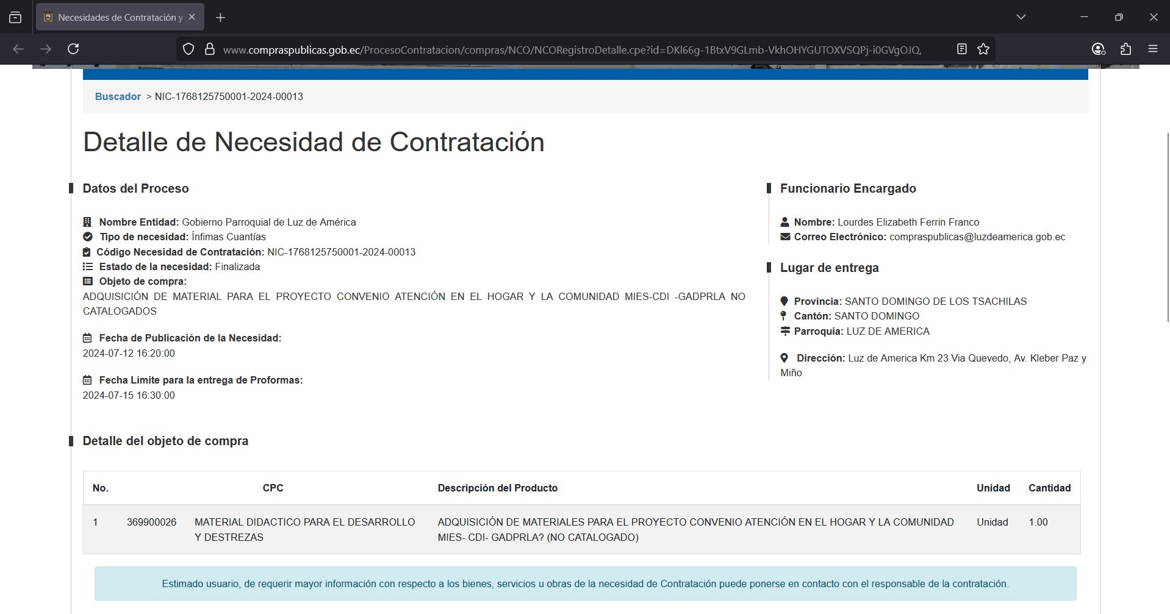Viewport: 1170px width, 614px height.
Task: Click the Tipo de necesidad check icon
Action: [x=88, y=237]
